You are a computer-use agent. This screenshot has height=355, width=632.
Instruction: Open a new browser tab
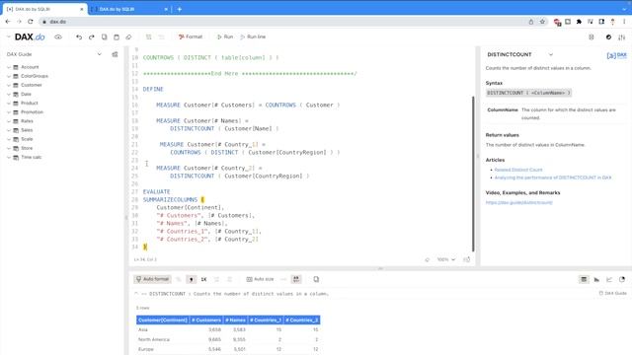180,9
